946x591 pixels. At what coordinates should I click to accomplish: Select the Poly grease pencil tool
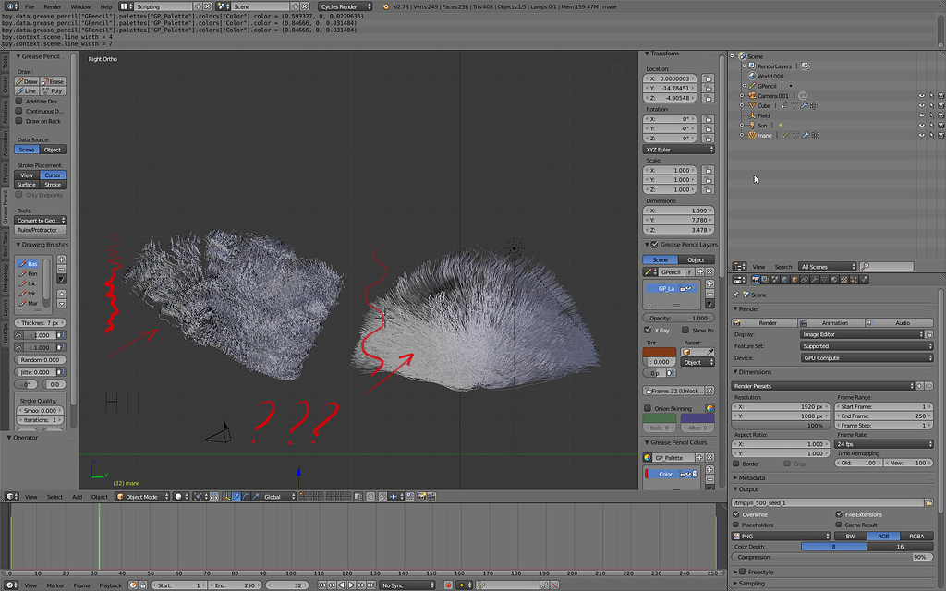point(53,91)
